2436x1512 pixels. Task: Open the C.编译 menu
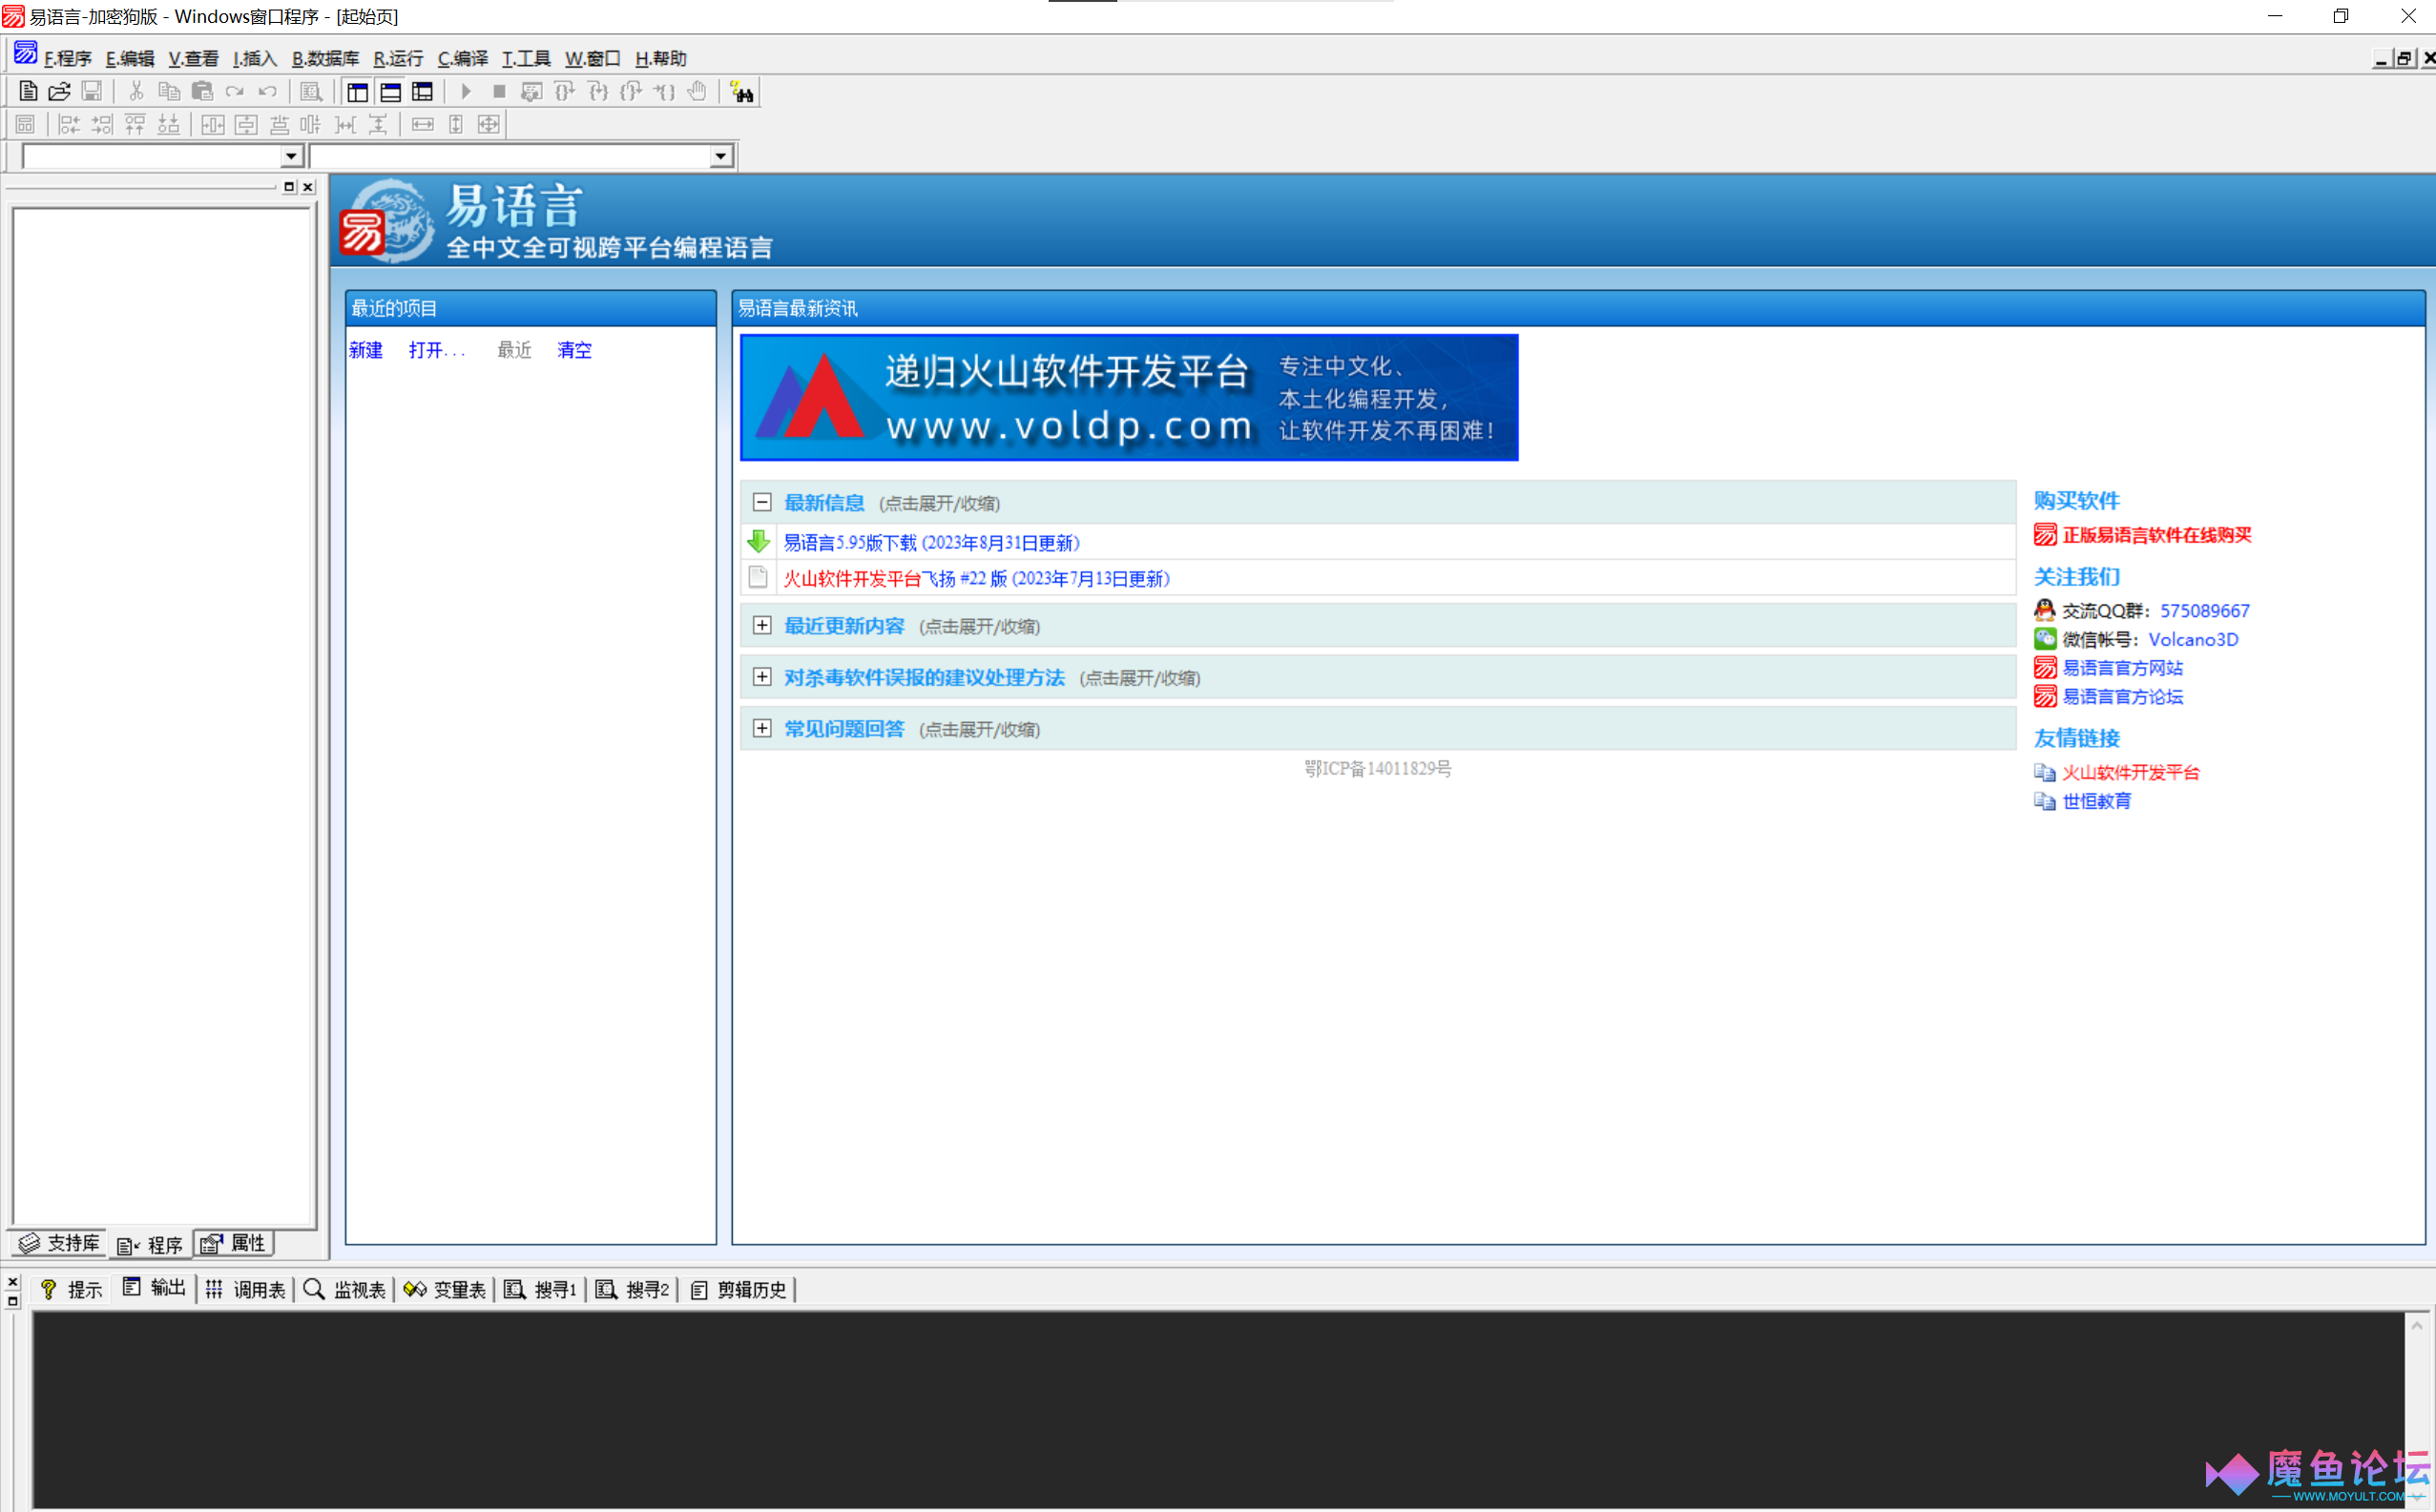click(463, 59)
